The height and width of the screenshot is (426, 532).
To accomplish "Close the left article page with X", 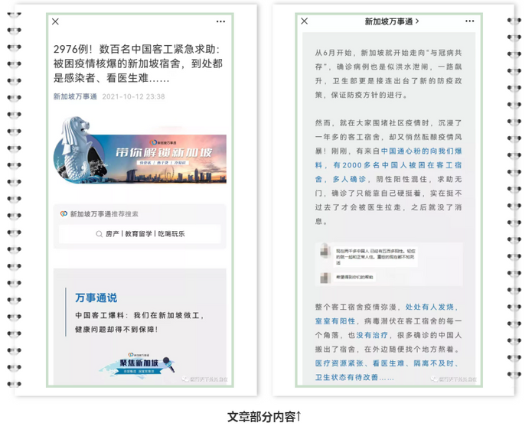I will point(56,21).
